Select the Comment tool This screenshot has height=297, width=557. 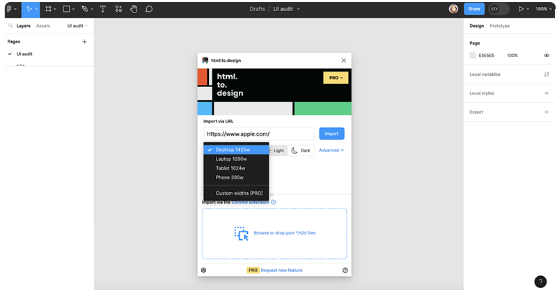point(149,9)
